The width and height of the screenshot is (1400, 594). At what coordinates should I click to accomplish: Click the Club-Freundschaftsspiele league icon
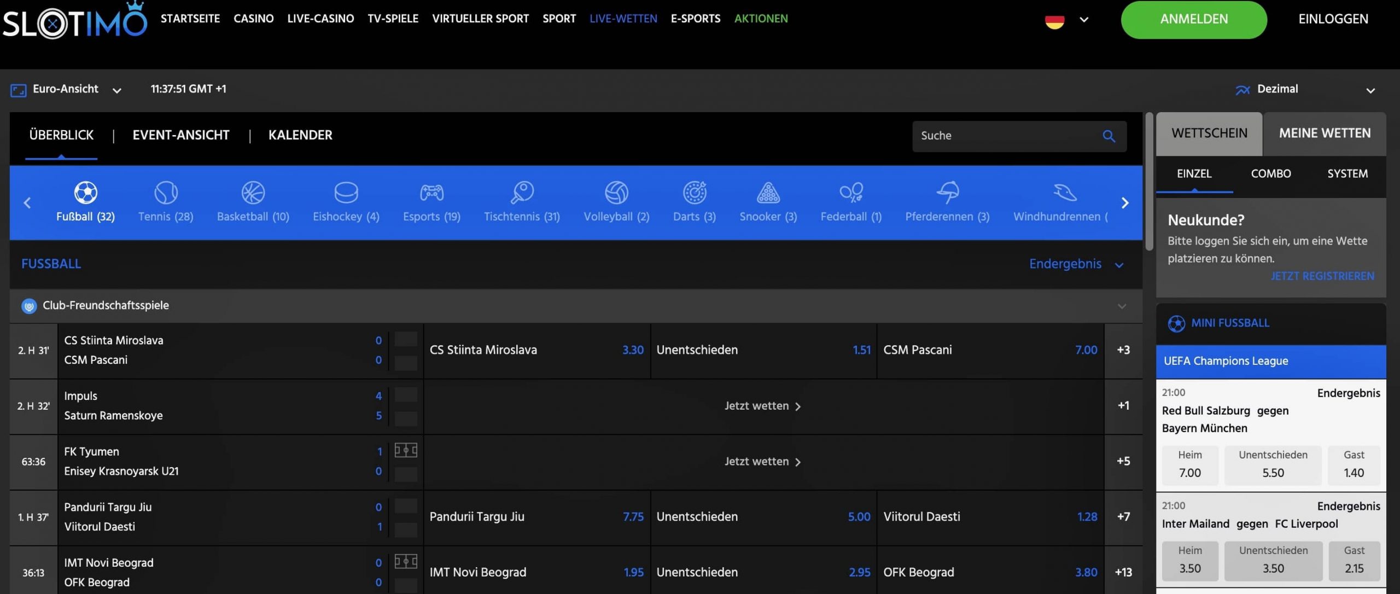click(29, 306)
